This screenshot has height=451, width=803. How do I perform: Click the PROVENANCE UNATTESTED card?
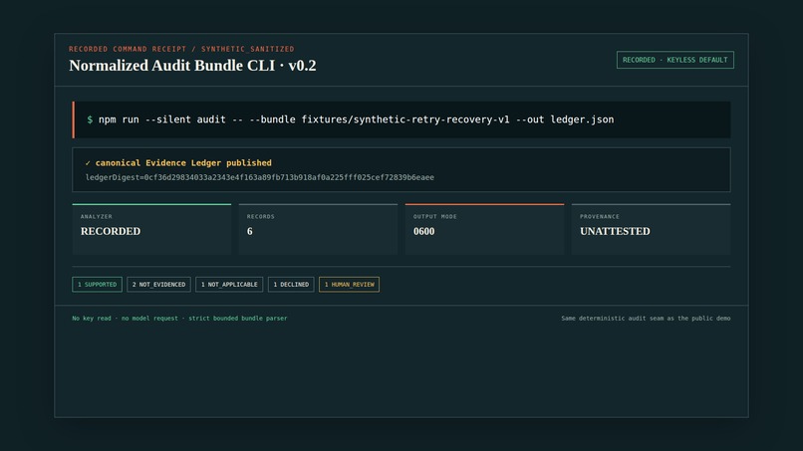point(651,229)
